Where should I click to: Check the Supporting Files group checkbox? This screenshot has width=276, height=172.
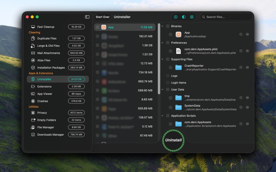coord(168,59)
